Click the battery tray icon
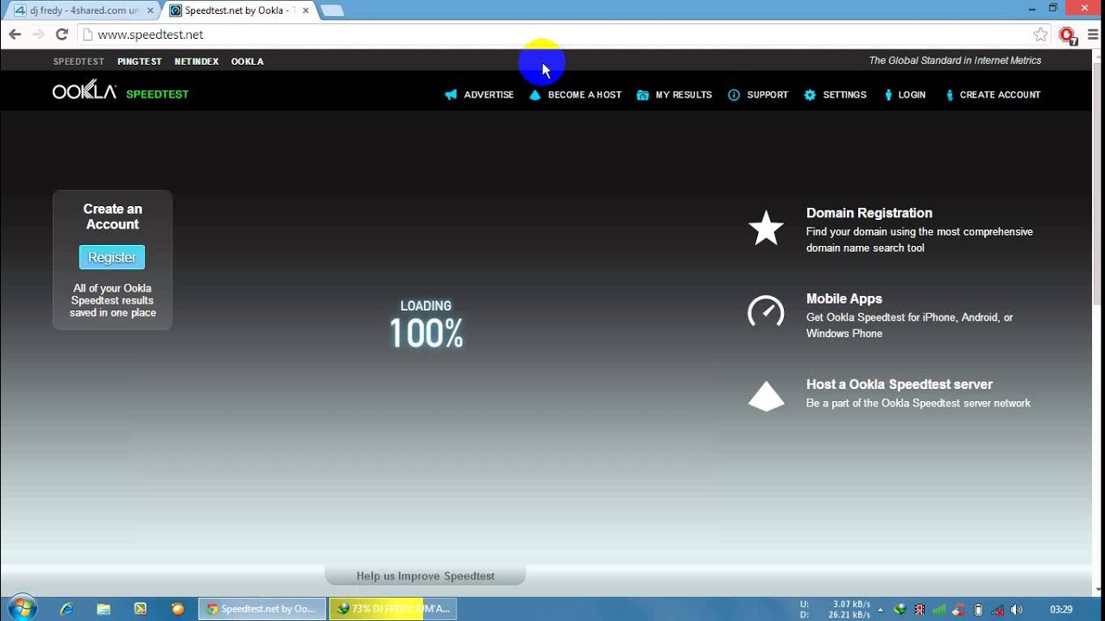This screenshot has width=1105, height=621. click(978, 609)
